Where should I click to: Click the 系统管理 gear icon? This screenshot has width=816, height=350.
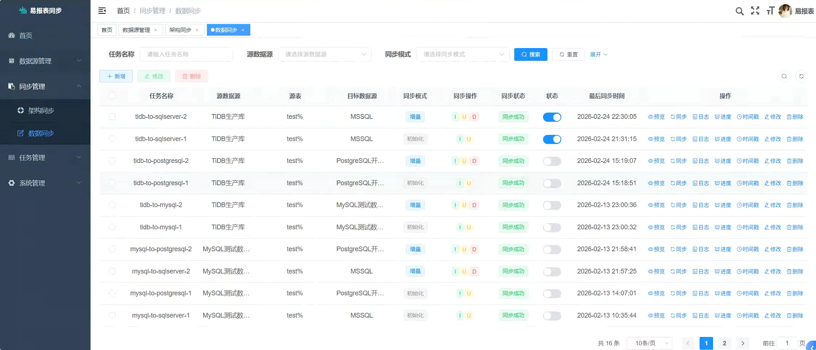pyautogui.click(x=11, y=183)
